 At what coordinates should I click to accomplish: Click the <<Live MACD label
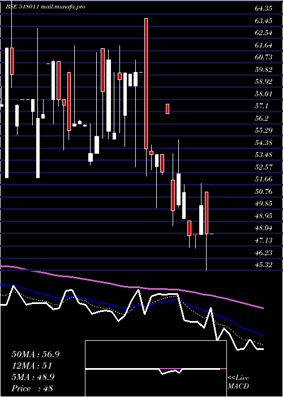[x=238, y=382]
